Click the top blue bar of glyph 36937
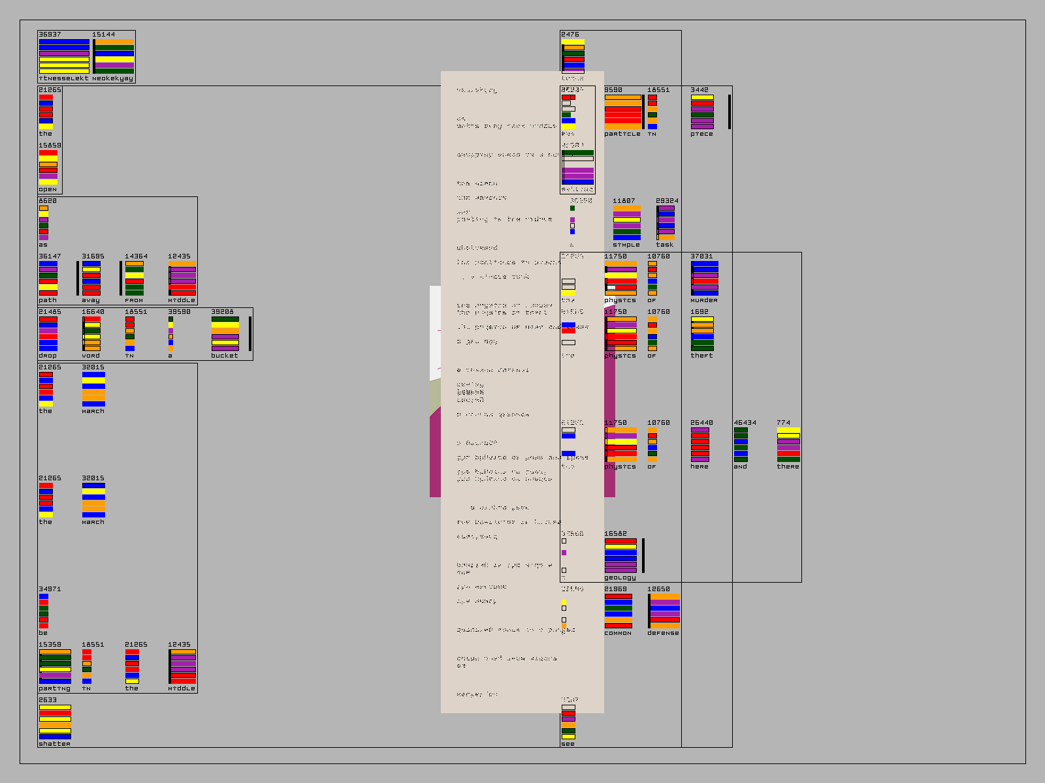Viewport: 1045px width, 783px height. click(64, 42)
